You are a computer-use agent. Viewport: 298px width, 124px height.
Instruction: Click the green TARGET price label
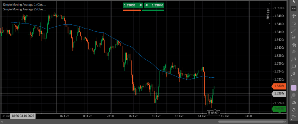[279, 108]
